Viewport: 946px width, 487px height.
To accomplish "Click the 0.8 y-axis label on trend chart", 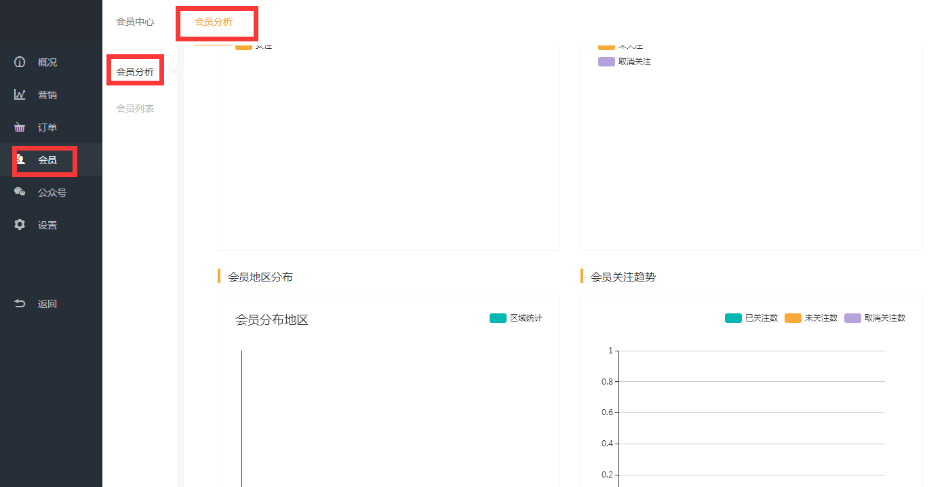I will pyautogui.click(x=607, y=382).
